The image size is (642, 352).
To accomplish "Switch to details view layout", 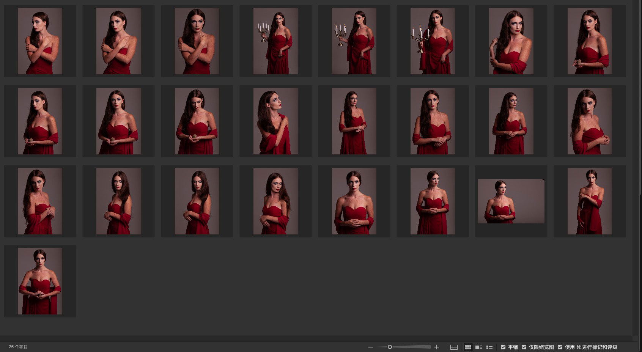I will (478, 347).
